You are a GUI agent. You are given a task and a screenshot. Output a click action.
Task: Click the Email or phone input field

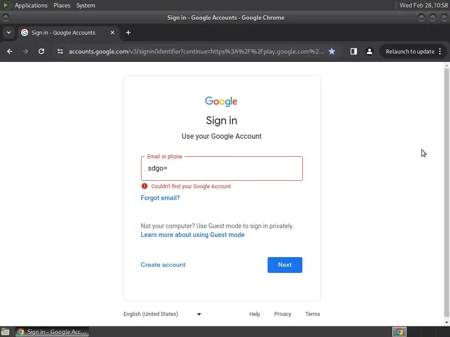[222, 168]
